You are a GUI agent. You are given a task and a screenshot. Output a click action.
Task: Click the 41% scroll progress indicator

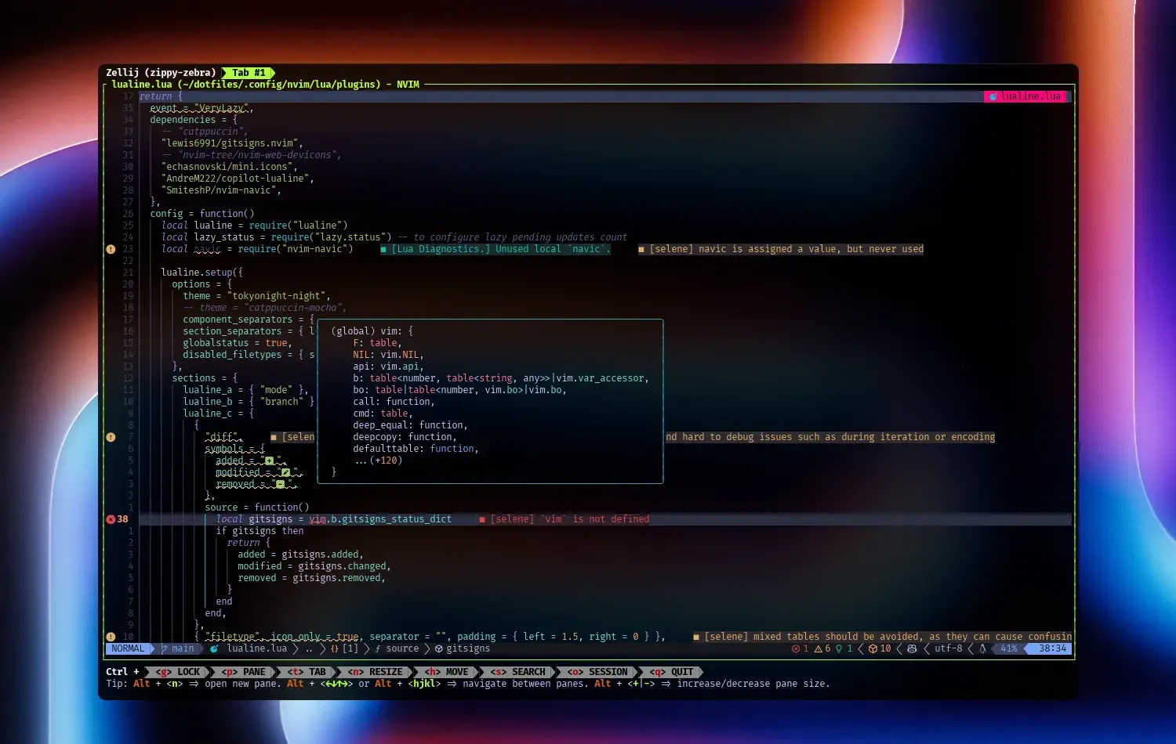pos(1008,648)
